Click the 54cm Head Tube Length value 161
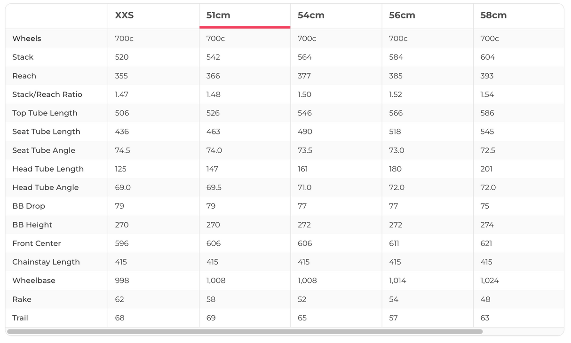The image size is (571, 343). [x=303, y=169]
